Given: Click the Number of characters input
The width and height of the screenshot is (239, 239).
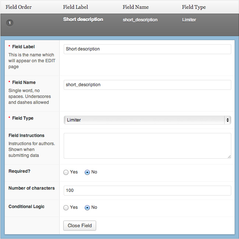Looking at the screenshot, I should [147, 190].
